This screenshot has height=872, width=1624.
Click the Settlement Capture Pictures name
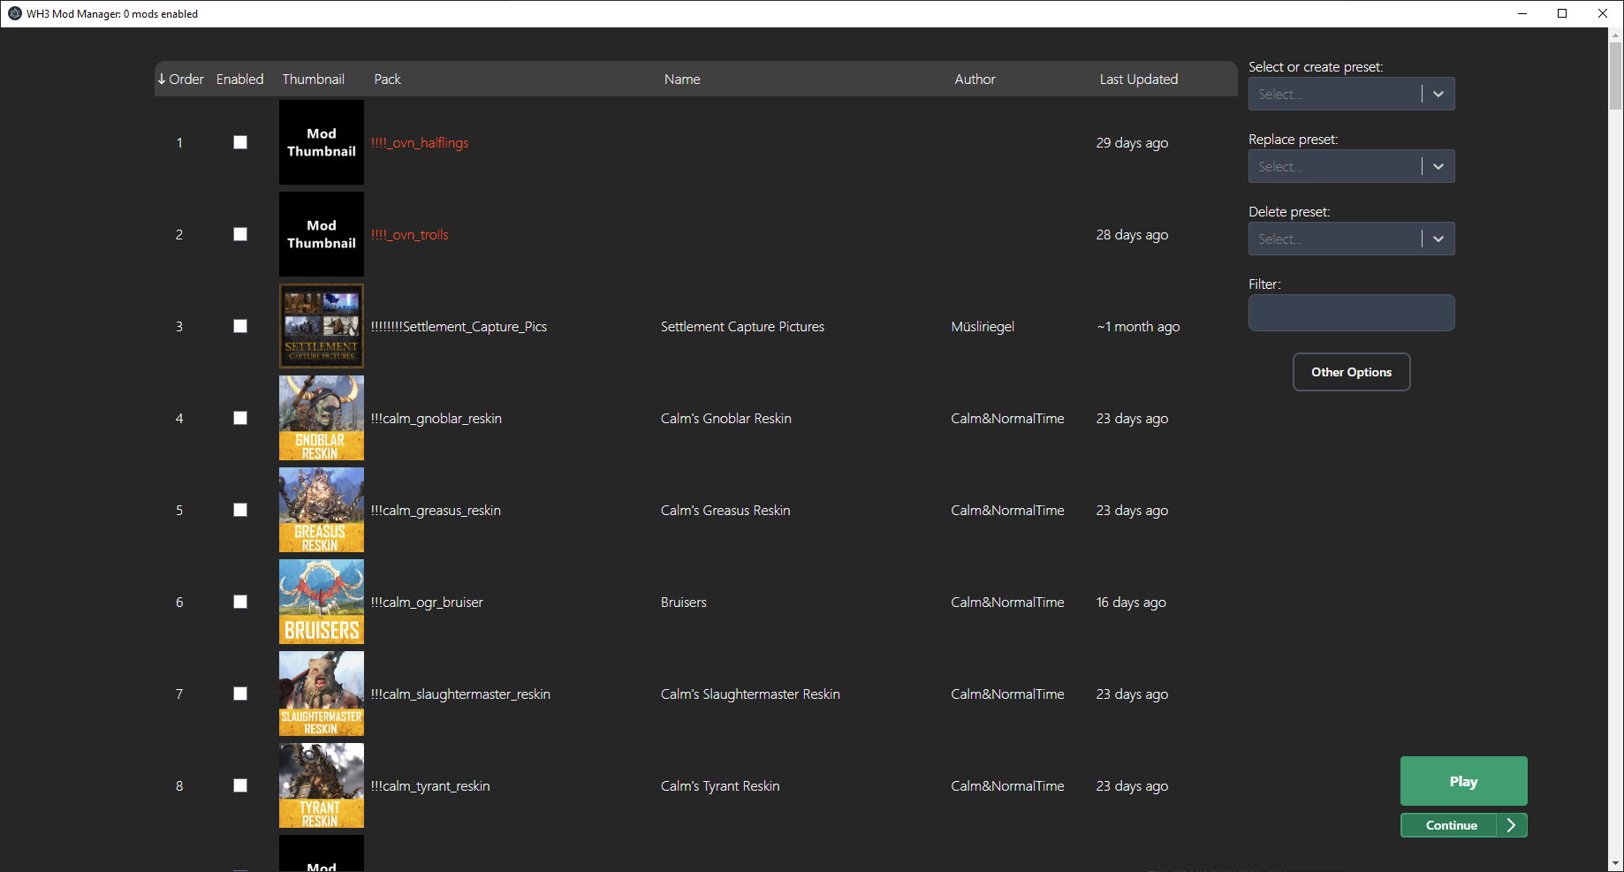(742, 327)
